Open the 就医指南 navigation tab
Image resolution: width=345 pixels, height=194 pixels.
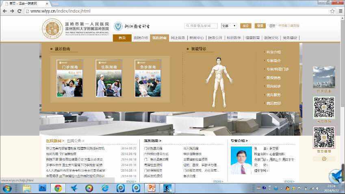[159, 38]
